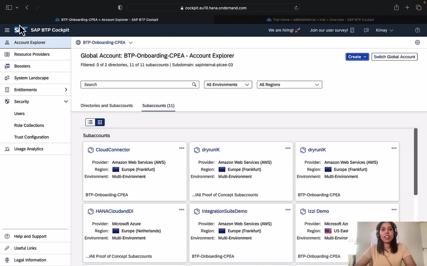Click the Resource Providers sidebar icon
Viewport: 427px width, 266px height.
tap(7, 54)
